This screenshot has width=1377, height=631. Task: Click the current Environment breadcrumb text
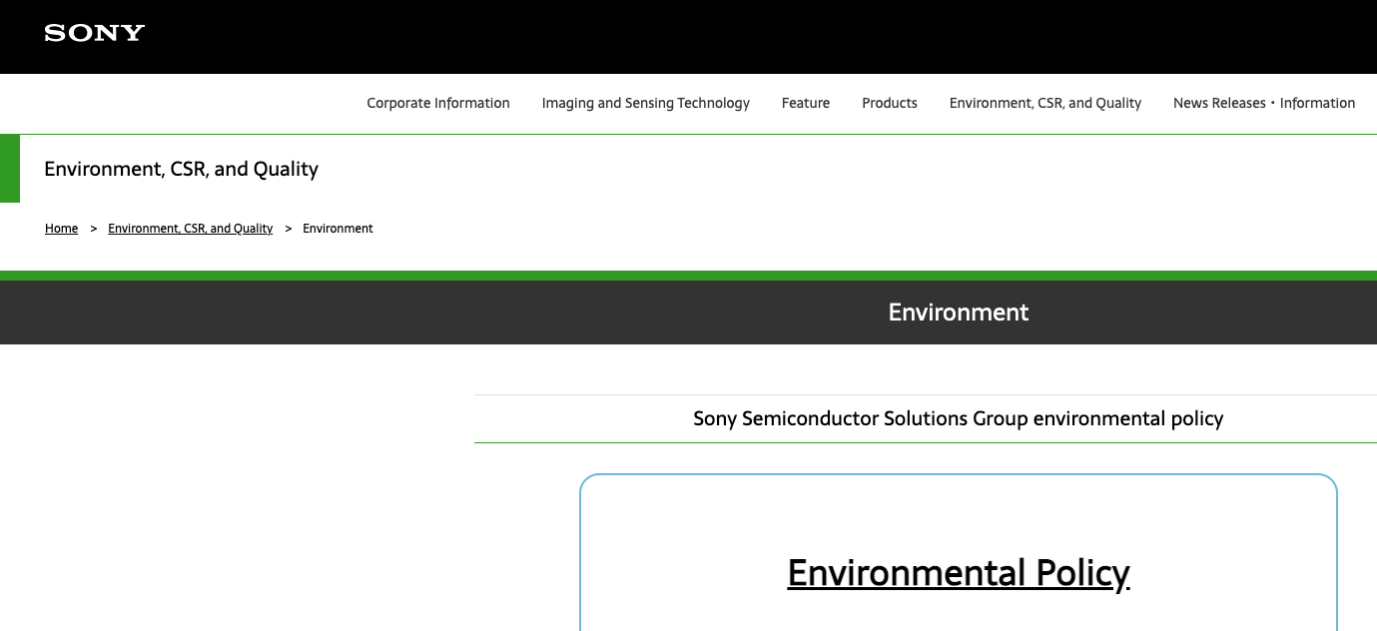(338, 229)
